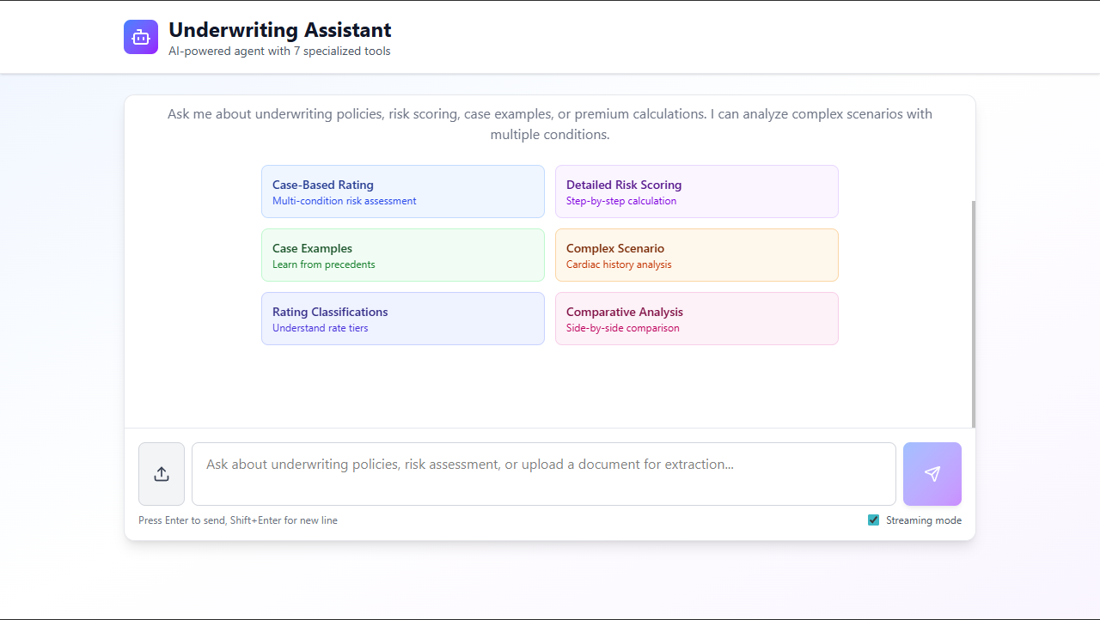Viewport: 1100px width, 620px height.
Task: Click the robot logo icon
Action: (x=141, y=37)
